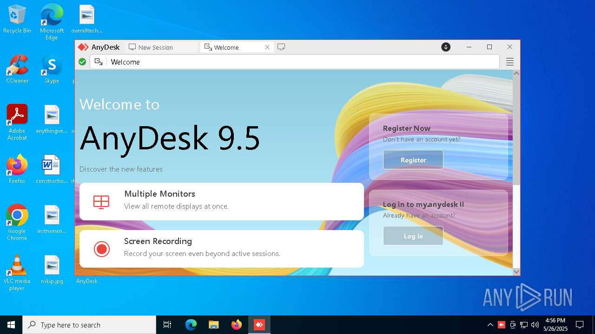Click 'Log in to my.anydesk II' heading
595x334 pixels.
(x=423, y=204)
